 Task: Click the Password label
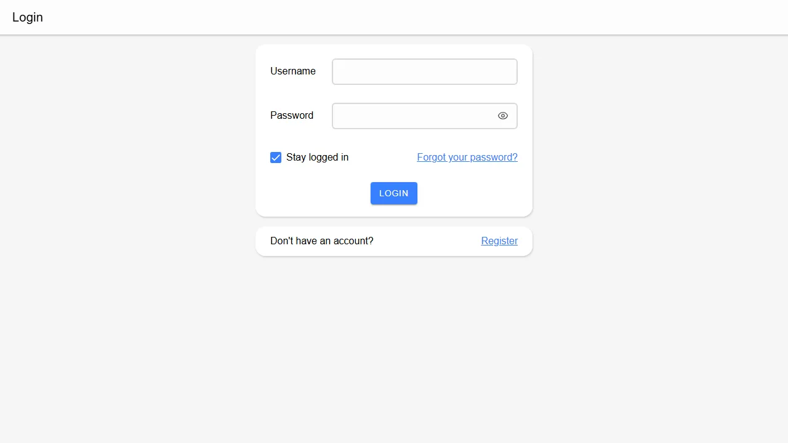point(292,116)
